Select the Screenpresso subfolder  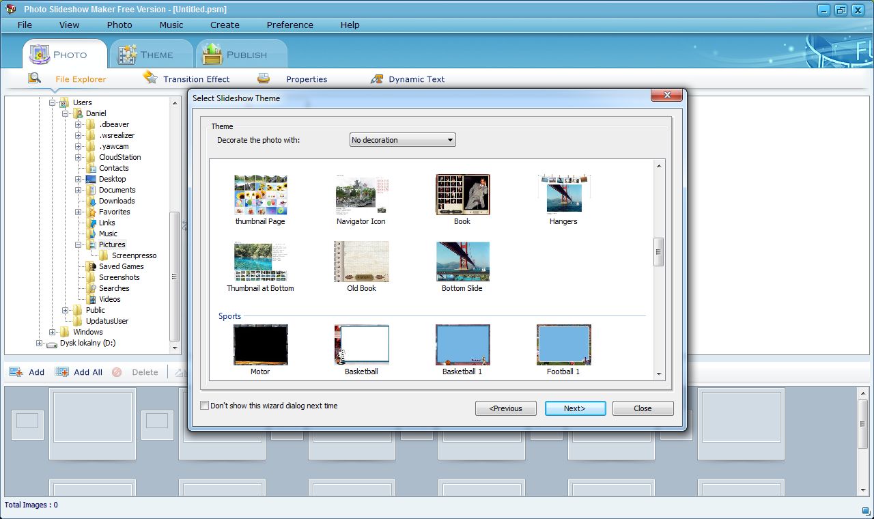pos(134,255)
